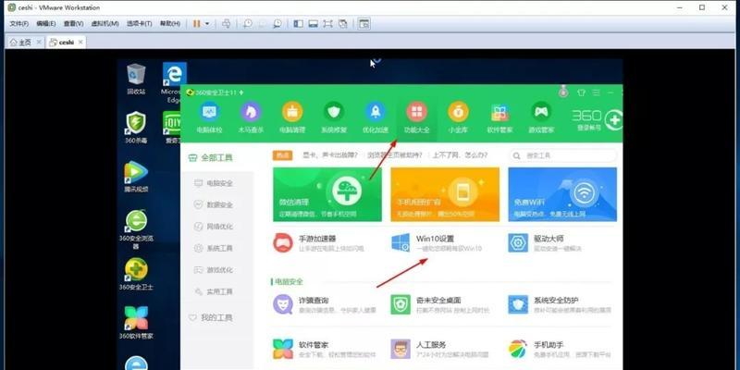
Task: Open 小金库 coin icon
Action: [458, 117]
